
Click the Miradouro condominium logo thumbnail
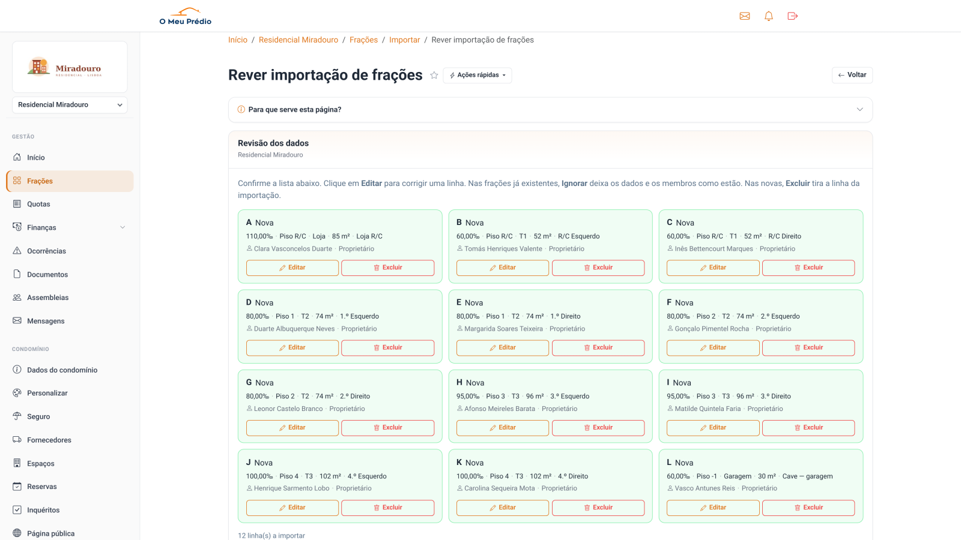click(70, 67)
